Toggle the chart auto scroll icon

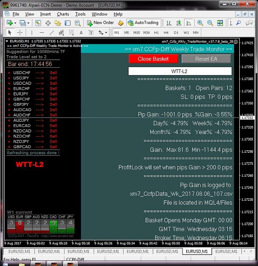(231, 23)
